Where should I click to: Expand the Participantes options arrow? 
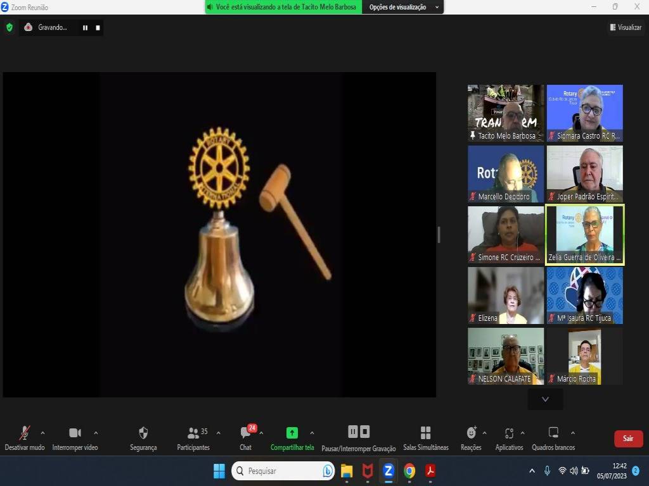(219, 433)
